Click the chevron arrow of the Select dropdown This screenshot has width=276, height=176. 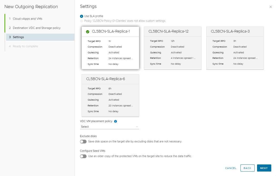pos(137,127)
